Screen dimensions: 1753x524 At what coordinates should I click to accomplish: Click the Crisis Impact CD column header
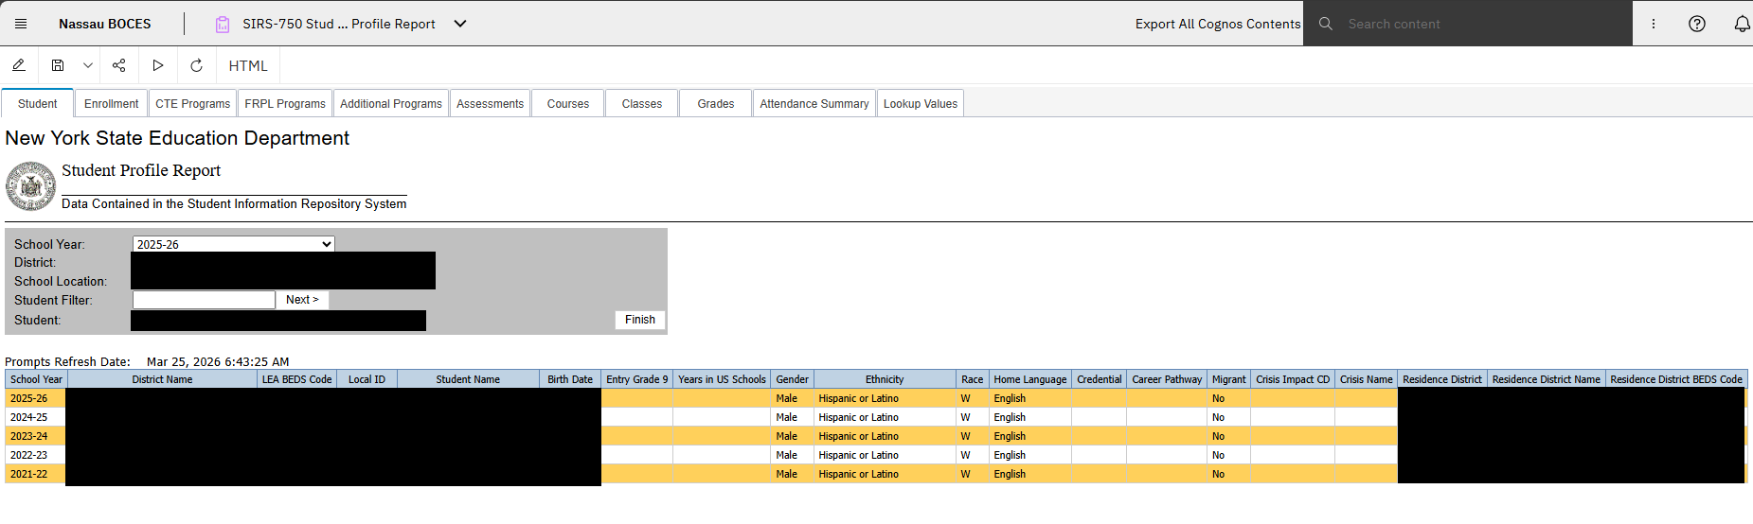1293,379
